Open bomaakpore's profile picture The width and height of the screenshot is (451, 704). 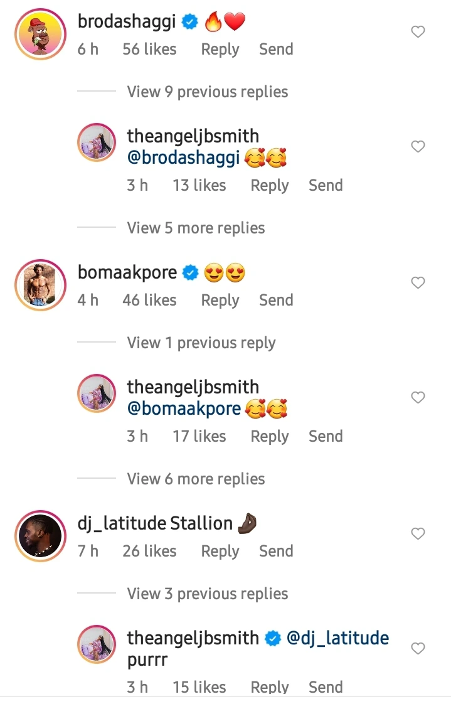pyautogui.click(x=40, y=285)
